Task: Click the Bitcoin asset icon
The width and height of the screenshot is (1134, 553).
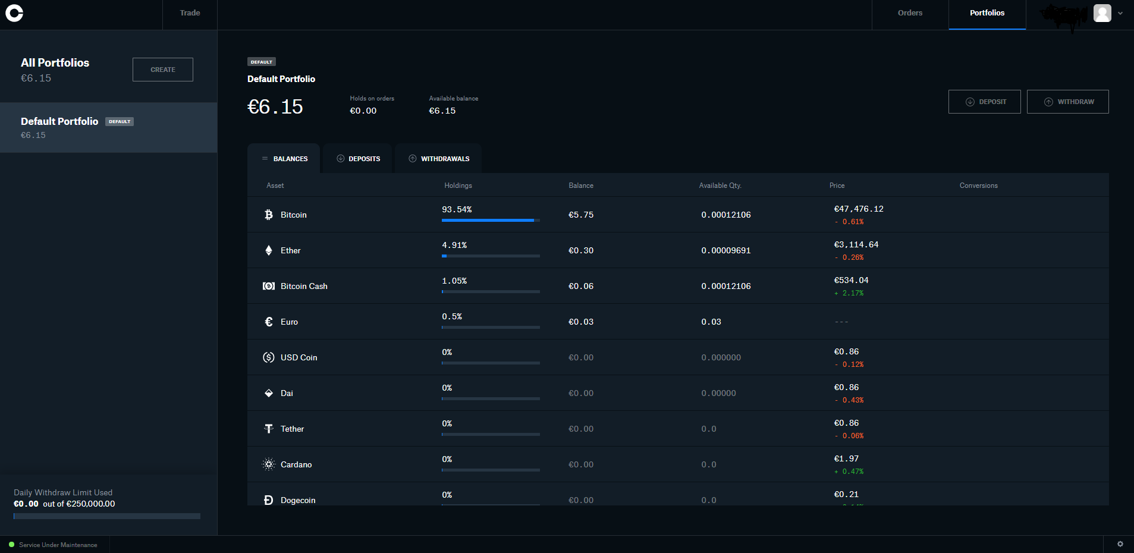Action: pos(269,215)
